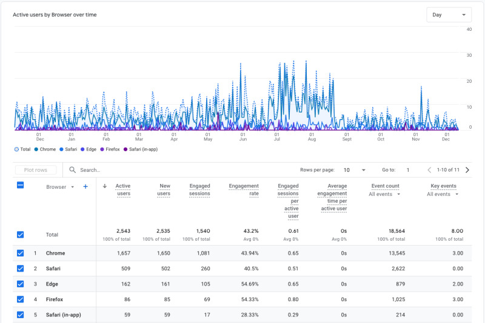The image size is (485, 323).
Task: Click the Firefox legend dot under chart
Action: point(102,149)
